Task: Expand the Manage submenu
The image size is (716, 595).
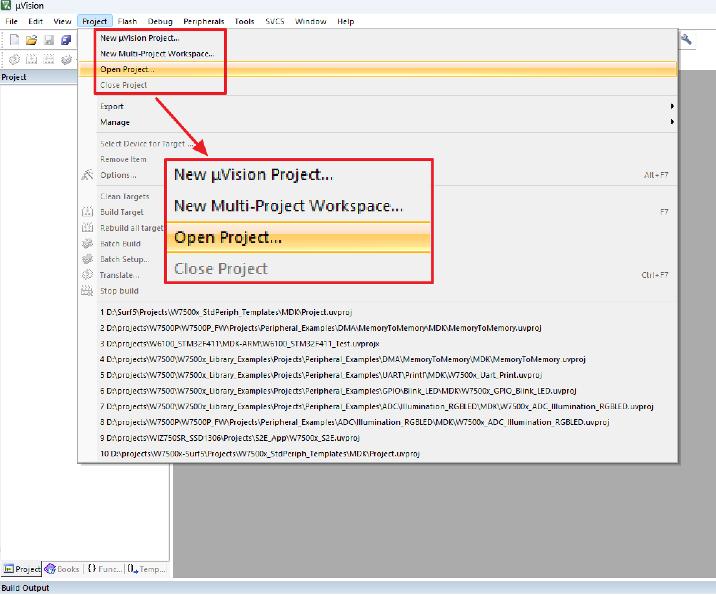Action: (378, 122)
